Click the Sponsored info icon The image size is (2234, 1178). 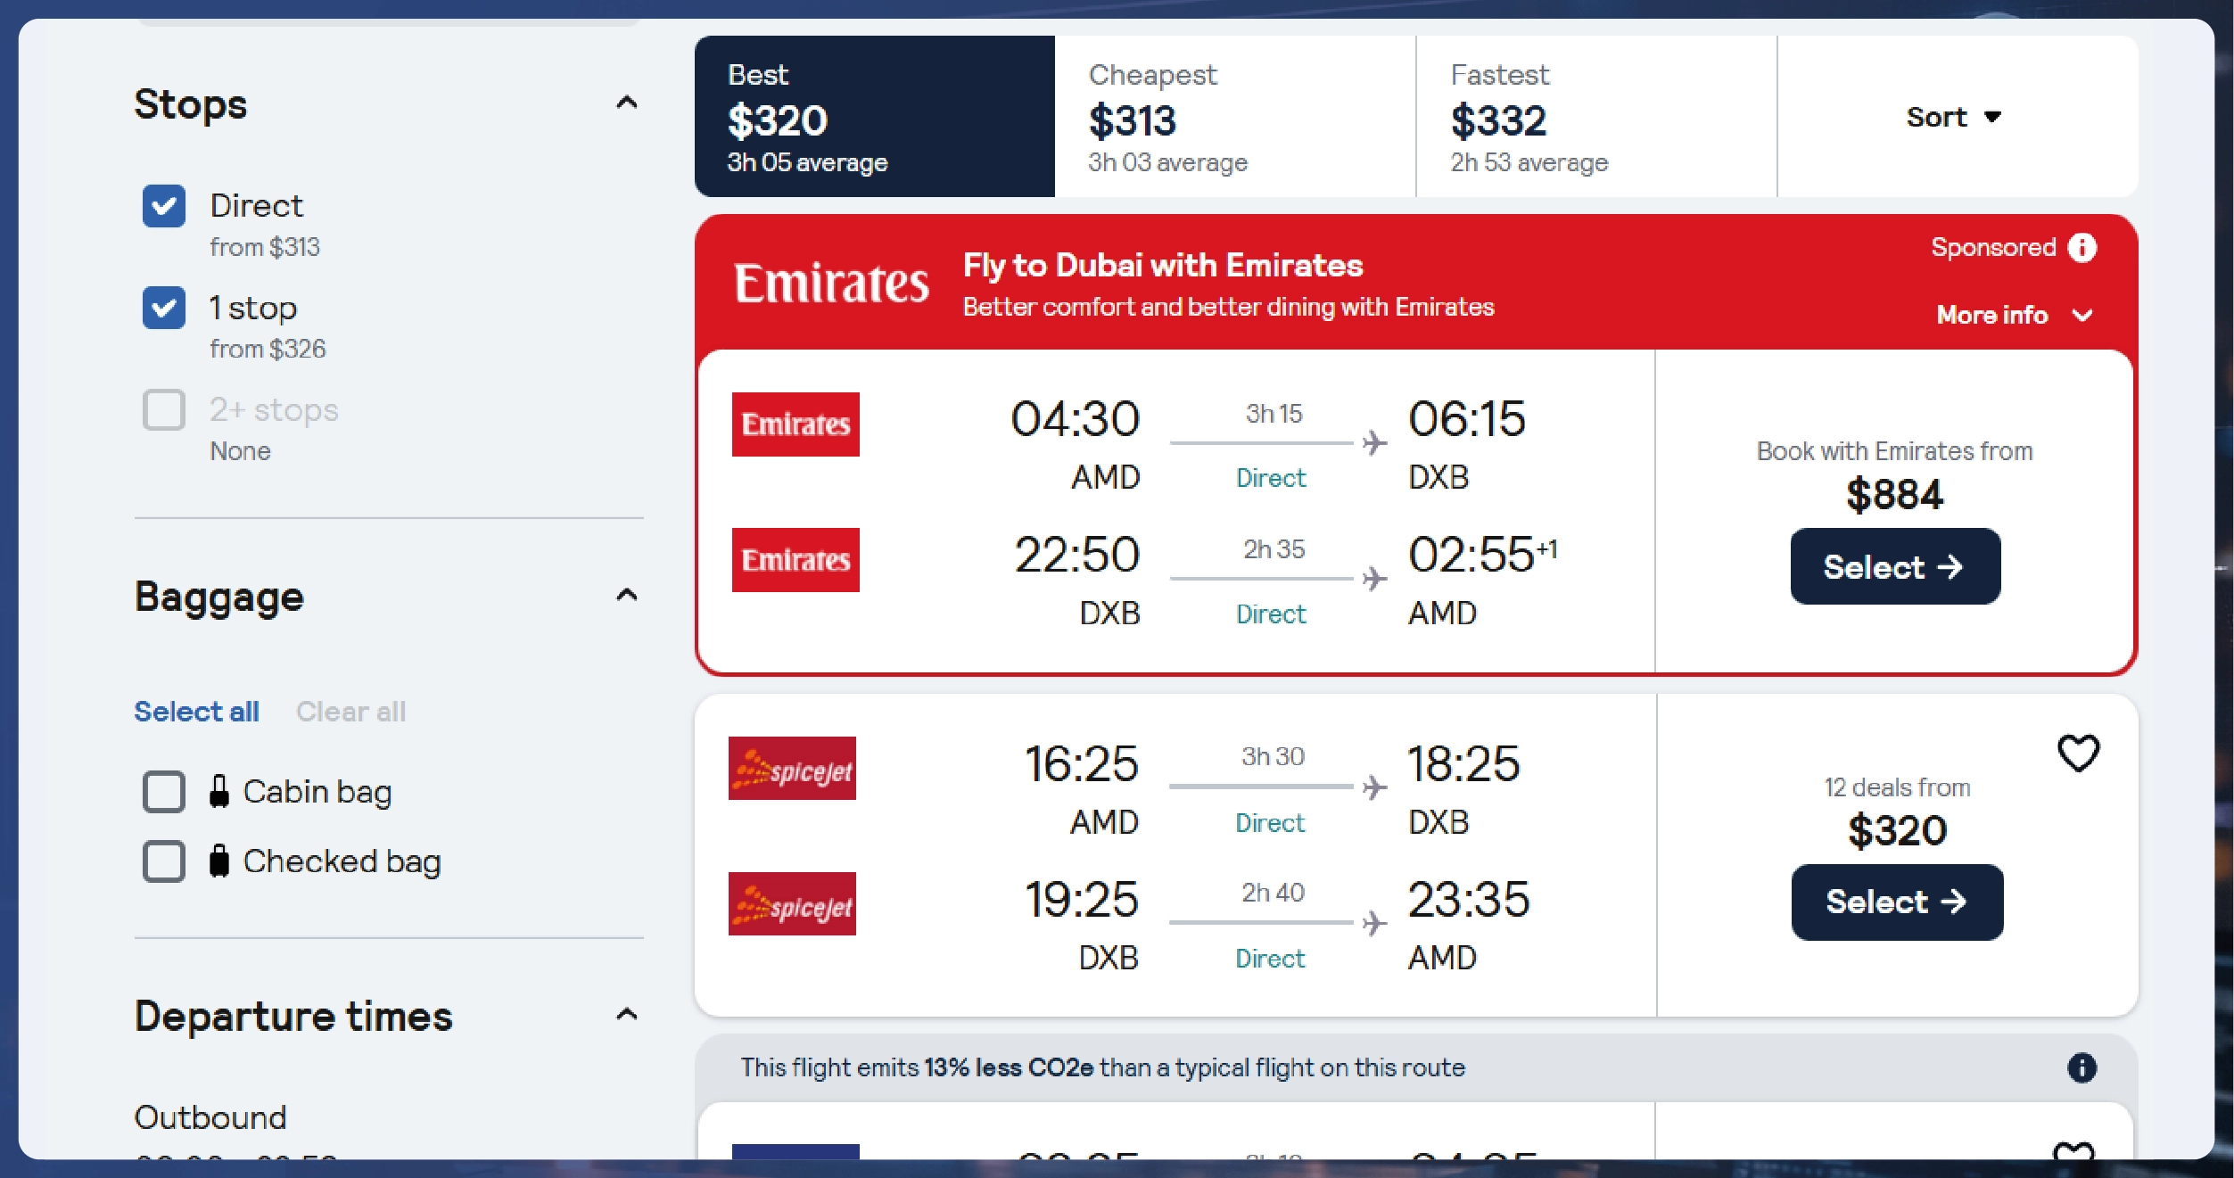pyautogui.click(x=2081, y=248)
